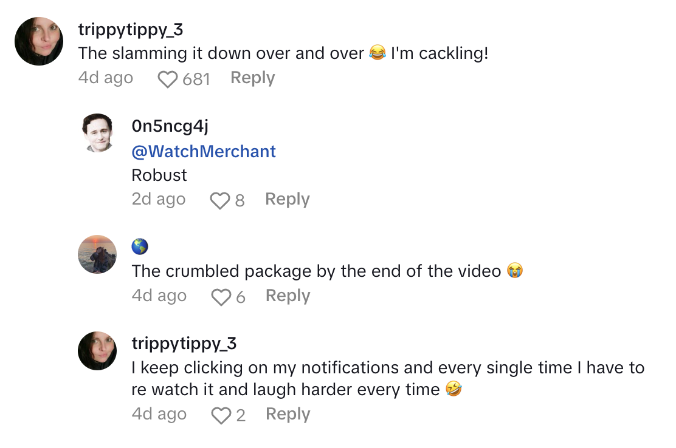Like the notifications re-watch reply
This screenshot has height=448, width=676.
click(x=221, y=415)
